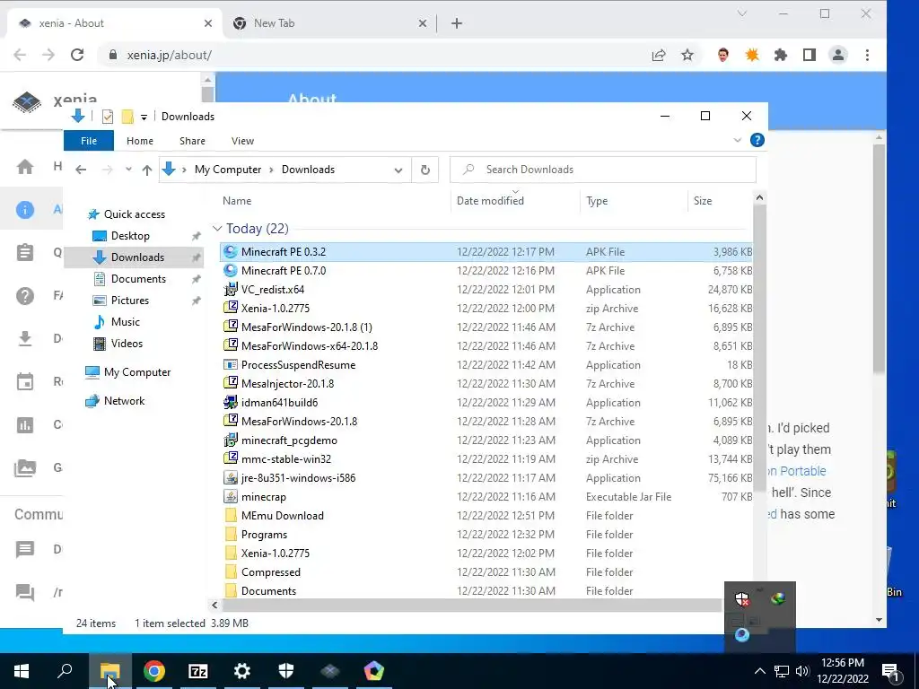Expand the Explorer ribbon chevron
Image resolution: width=919 pixels, height=689 pixels.
click(738, 140)
